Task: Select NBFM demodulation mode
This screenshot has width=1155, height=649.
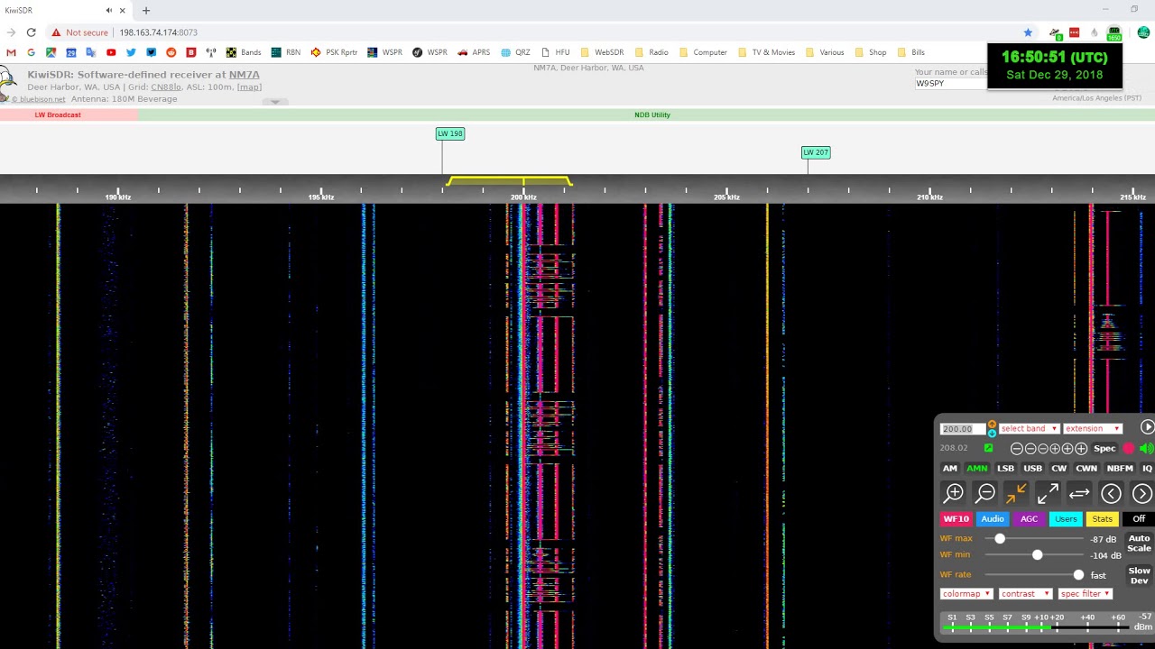Action: (1120, 468)
